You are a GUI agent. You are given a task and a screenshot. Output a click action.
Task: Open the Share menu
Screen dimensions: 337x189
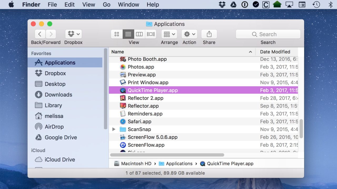[x=209, y=34]
